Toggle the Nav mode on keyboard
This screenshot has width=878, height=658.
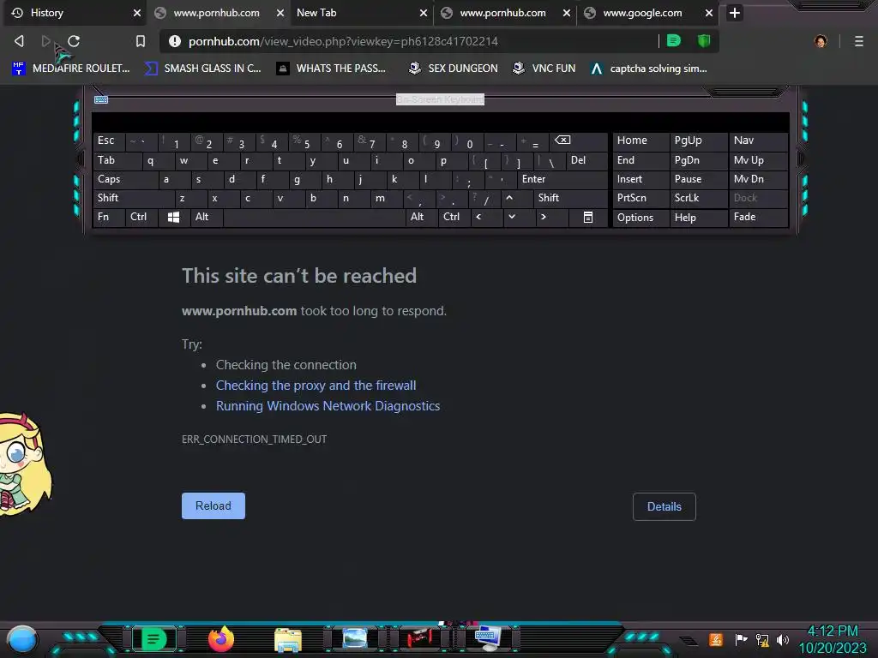[758, 141]
